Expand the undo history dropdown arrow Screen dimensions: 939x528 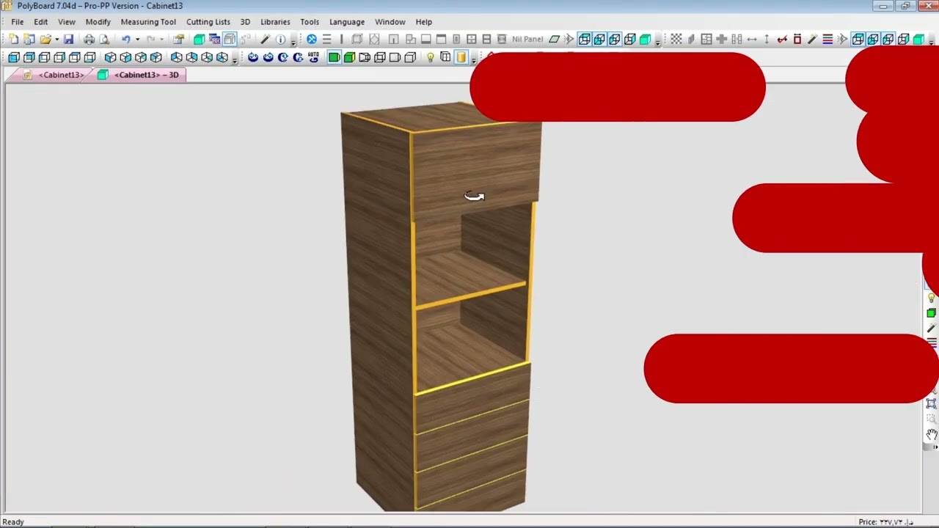[137, 39]
